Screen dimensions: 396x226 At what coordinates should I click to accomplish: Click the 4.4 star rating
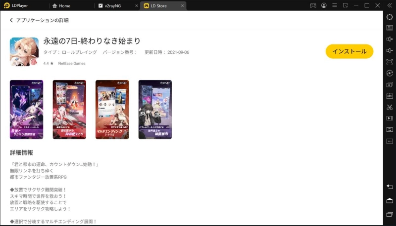click(x=48, y=64)
